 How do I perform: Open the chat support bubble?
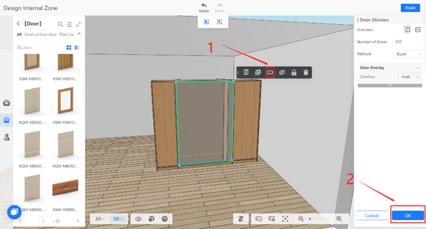point(14,212)
